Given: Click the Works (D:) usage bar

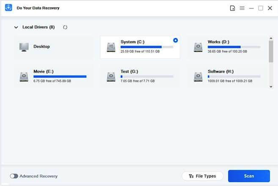Looking at the screenshot, I should click(x=234, y=47).
